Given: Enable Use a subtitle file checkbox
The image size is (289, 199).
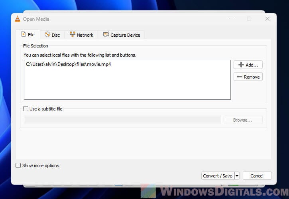Looking at the screenshot, I should 26,108.
